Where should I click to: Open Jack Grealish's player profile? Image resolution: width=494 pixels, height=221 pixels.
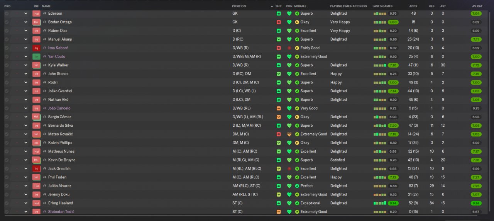point(59,169)
